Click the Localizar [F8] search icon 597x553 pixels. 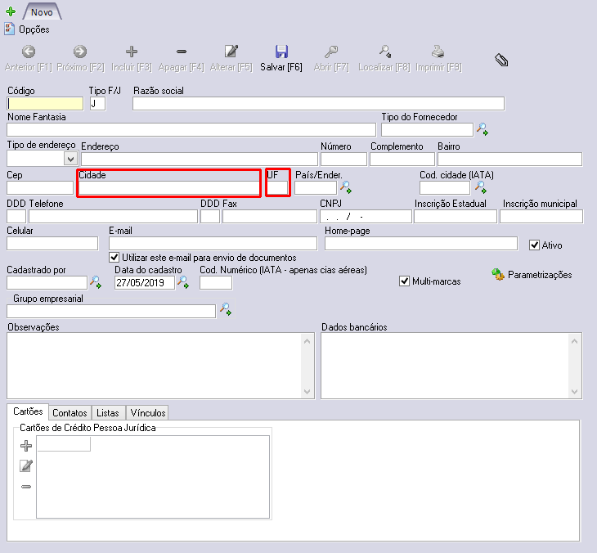click(x=385, y=52)
